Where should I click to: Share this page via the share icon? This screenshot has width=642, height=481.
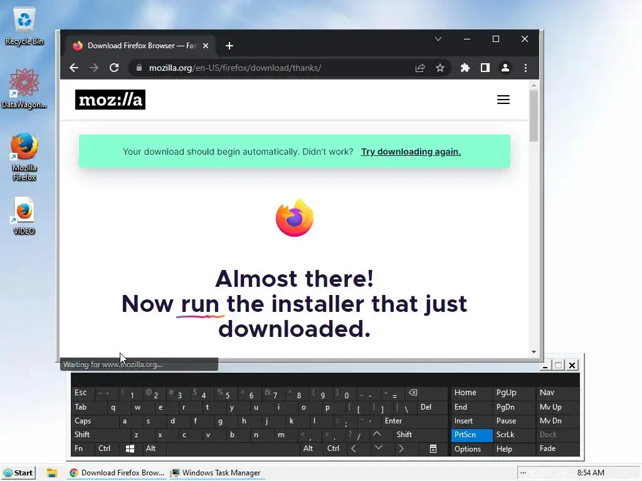tap(420, 68)
